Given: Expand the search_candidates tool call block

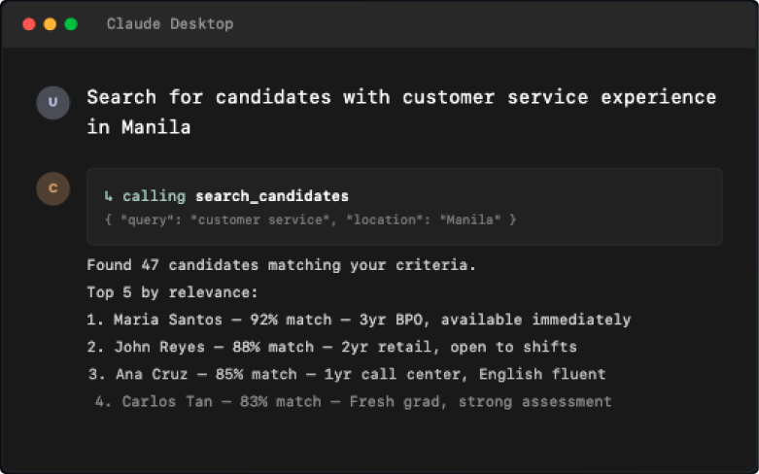Looking at the screenshot, I should tap(404, 207).
